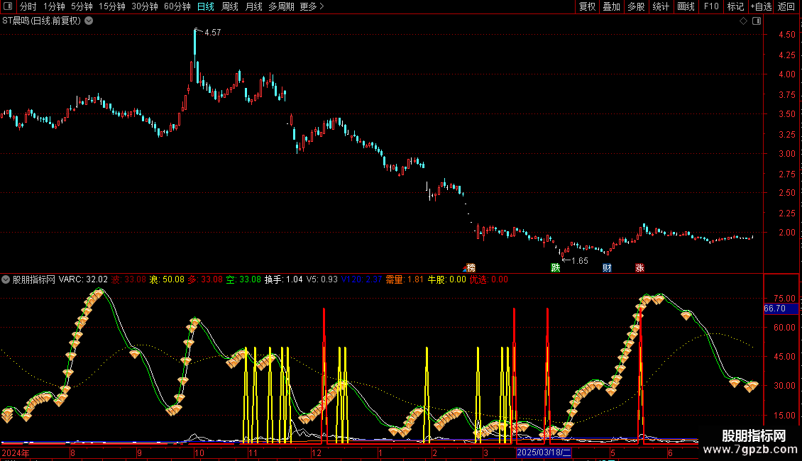The width and height of the screenshot is (802, 461).
Task: Click the 牛股: 0.00 value
Action: point(447,279)
